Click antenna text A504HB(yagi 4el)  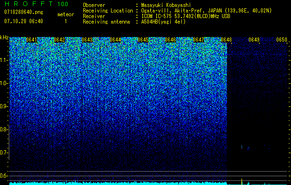(163, 22)
